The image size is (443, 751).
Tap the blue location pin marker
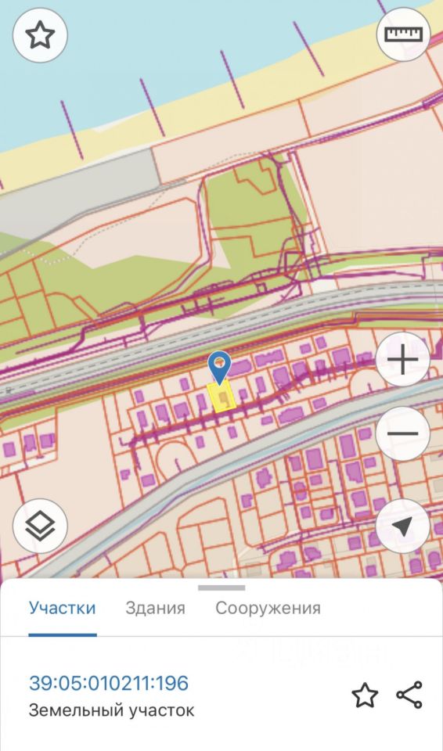click(220, 368)
